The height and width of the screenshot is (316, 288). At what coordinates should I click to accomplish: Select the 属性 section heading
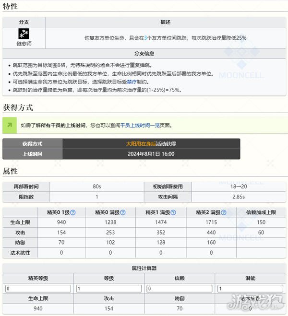pos(10,171)
